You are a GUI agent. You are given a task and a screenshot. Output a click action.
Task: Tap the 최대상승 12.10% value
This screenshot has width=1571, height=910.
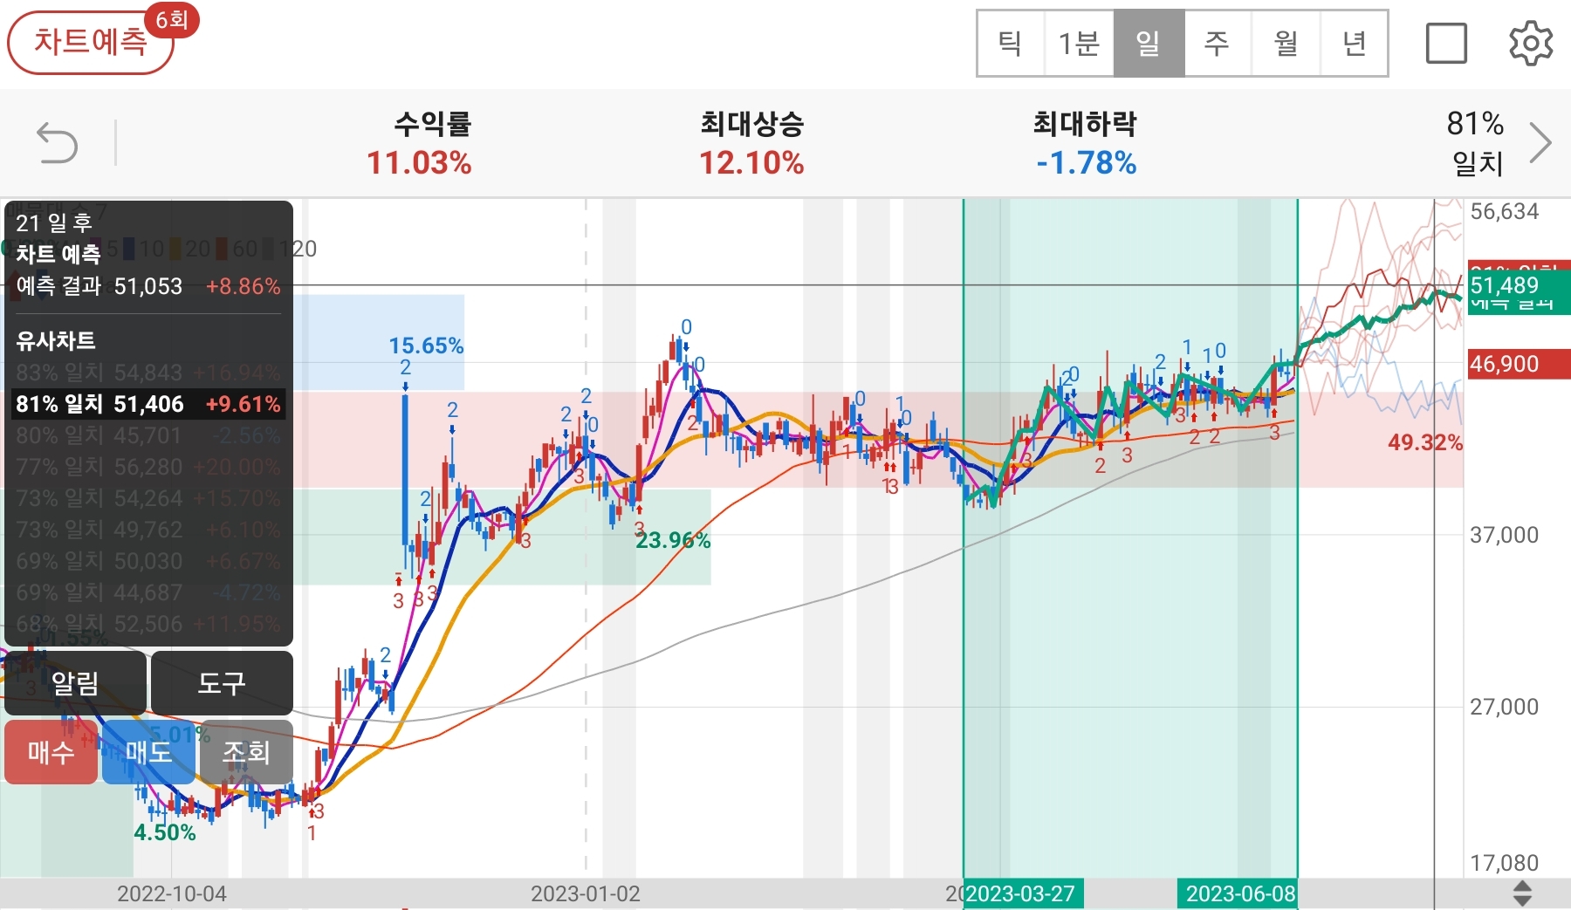[x=751, y=163]
